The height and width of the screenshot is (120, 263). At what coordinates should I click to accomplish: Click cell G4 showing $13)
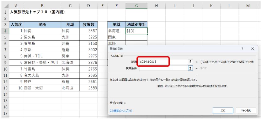(136, 31)
